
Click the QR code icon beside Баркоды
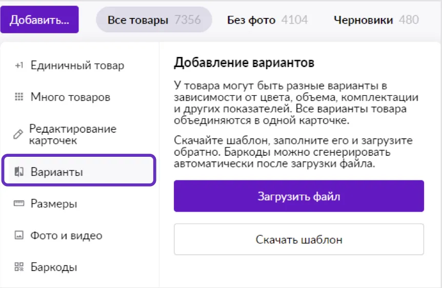coord(19,267)
